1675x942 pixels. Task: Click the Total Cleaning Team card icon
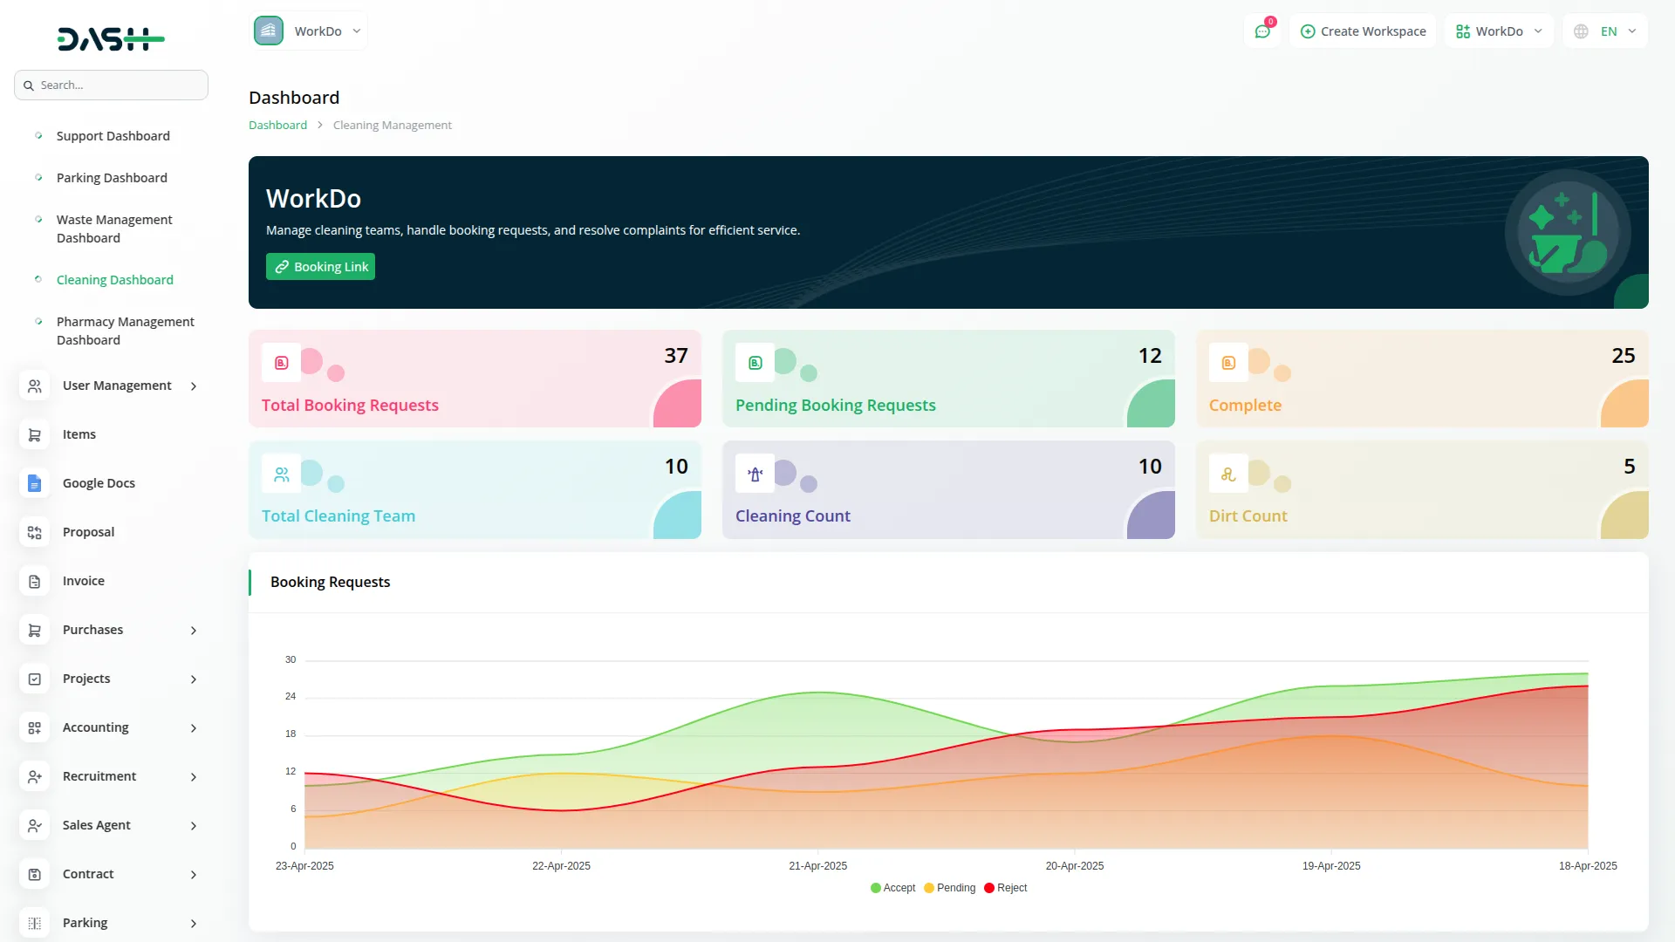click(x=281, y=474)
